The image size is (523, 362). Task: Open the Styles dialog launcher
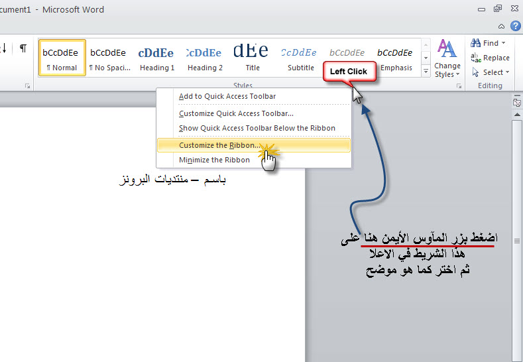pos(459,86)
